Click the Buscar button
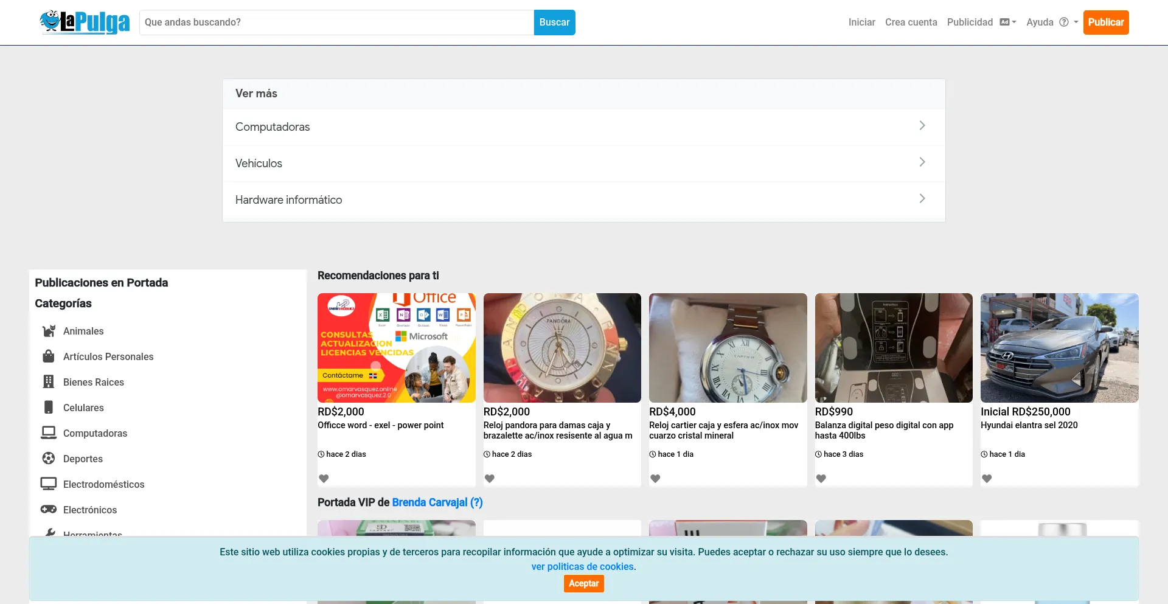1168x604 pixels. point(554,23)
